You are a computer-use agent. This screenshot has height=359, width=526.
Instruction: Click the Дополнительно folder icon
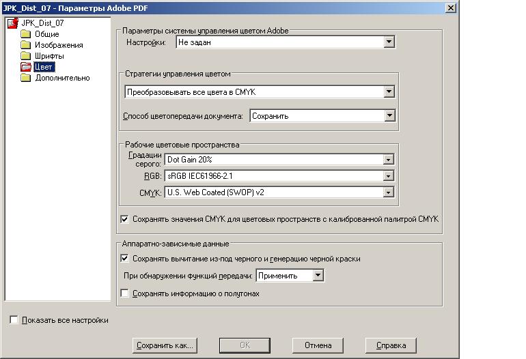25,78
